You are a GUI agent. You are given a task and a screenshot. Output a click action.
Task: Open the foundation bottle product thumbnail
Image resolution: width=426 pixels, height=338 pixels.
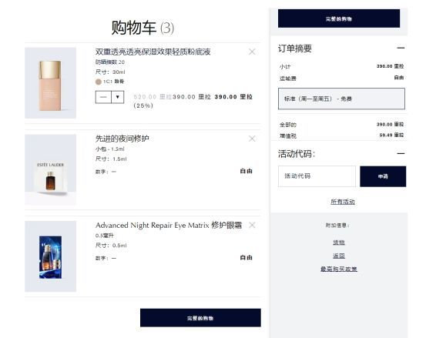[50, 83]
